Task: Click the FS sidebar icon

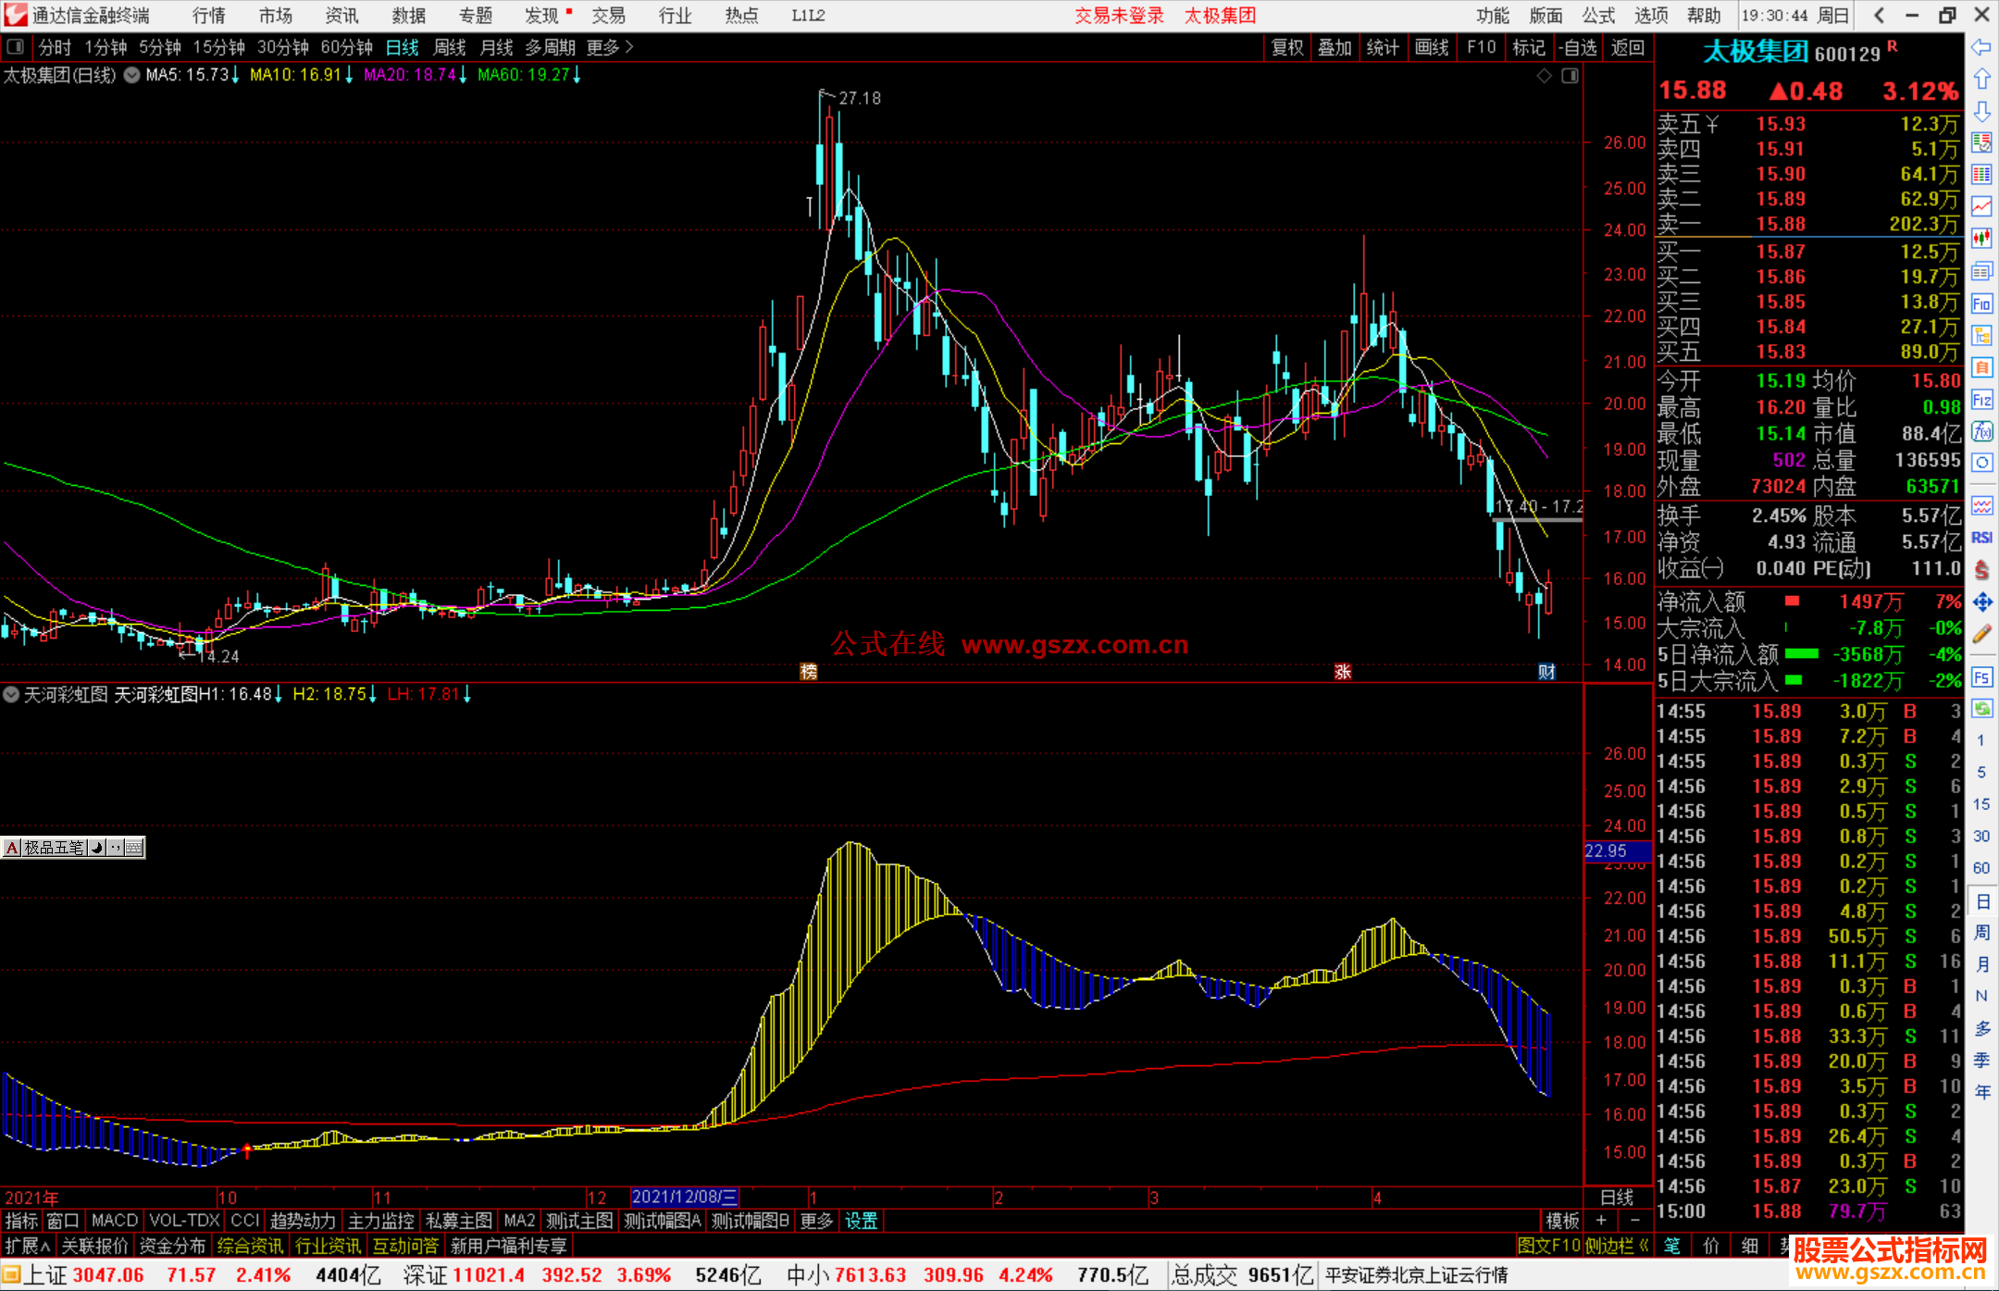Action: coord(1981,677)
